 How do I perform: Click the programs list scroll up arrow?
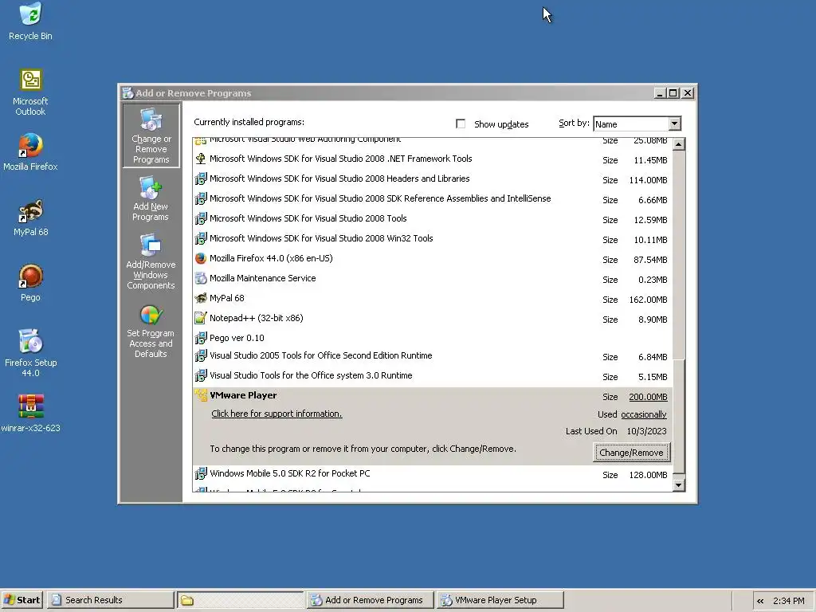[679, 144]
